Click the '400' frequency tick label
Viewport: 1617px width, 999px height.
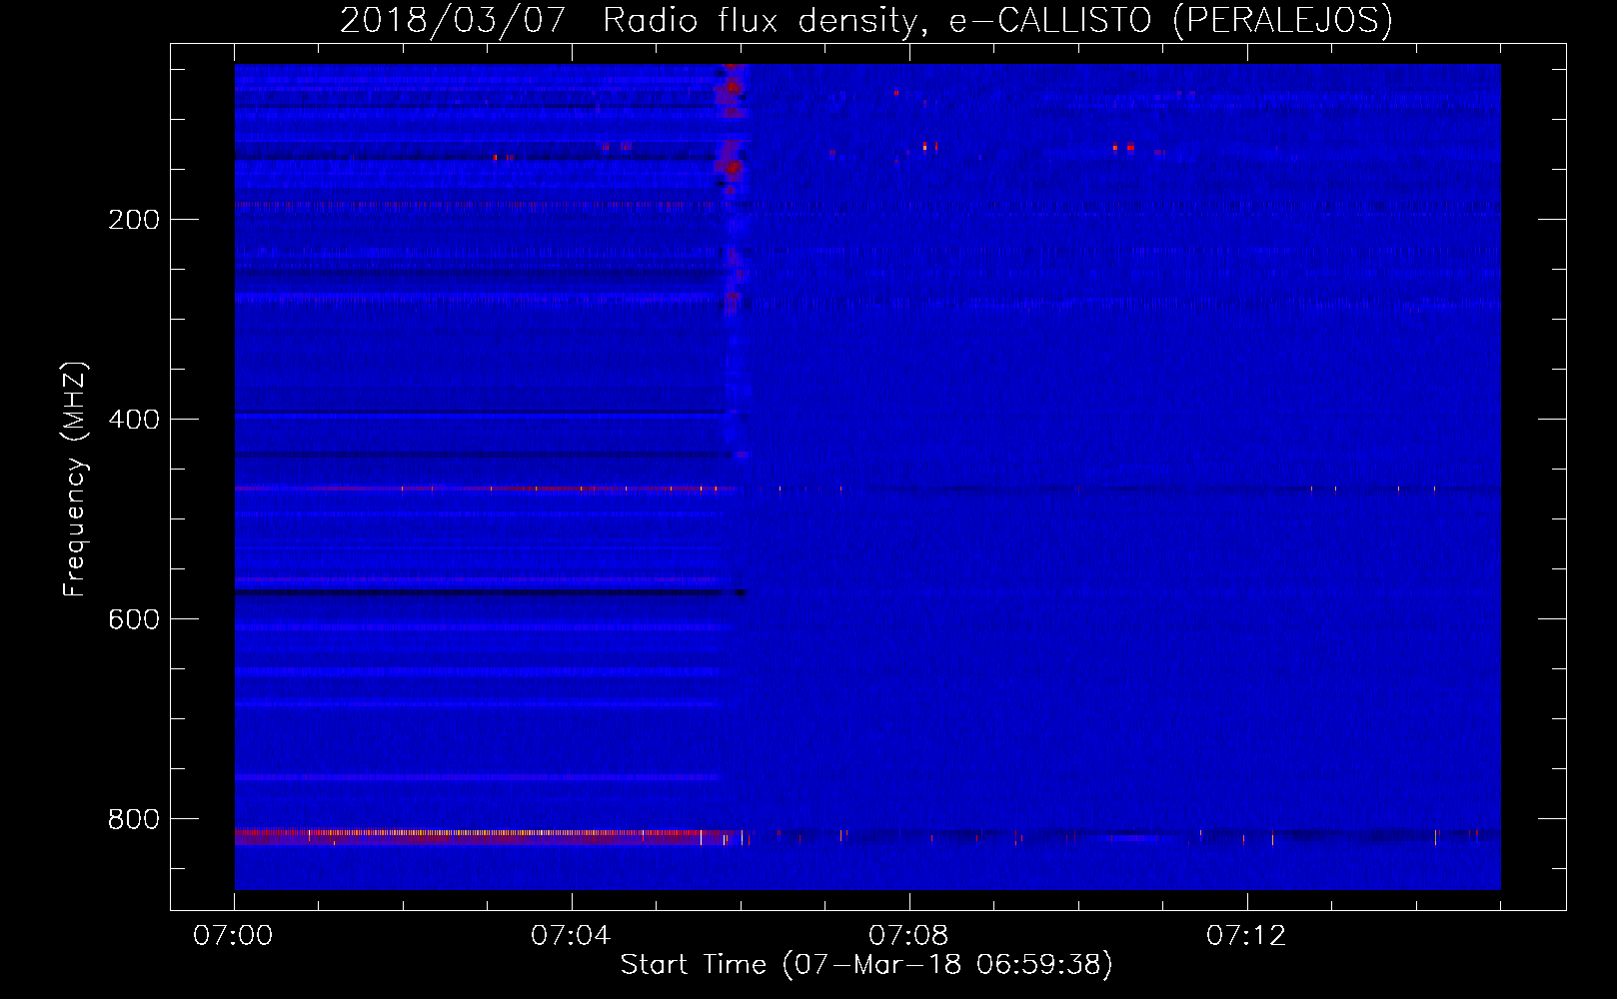[133, 420]
